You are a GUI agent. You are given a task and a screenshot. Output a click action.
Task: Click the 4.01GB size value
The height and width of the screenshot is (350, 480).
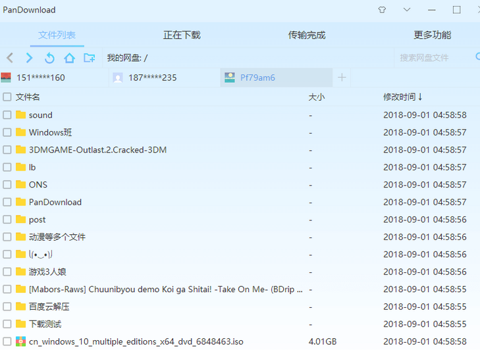click(323, 341)
